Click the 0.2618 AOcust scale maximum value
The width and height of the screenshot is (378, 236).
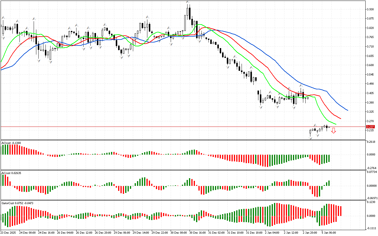(371, 142)
